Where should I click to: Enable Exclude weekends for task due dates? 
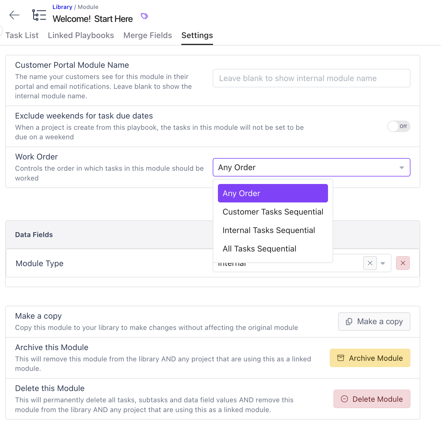coord(399,126)
